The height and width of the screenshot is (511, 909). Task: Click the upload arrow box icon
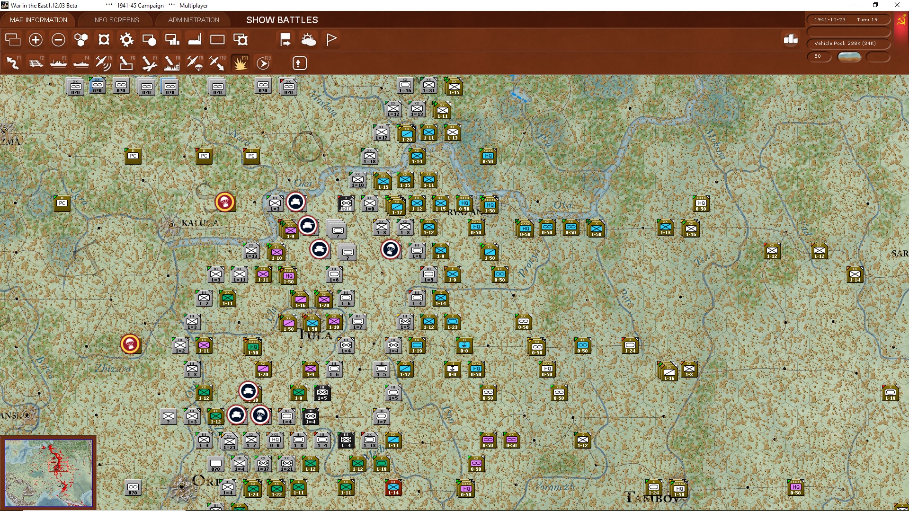[299, 63]
